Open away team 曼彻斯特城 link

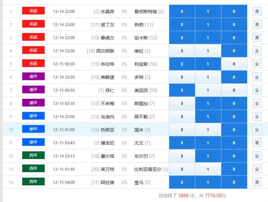pyautogui.click(x=146, y=11)
